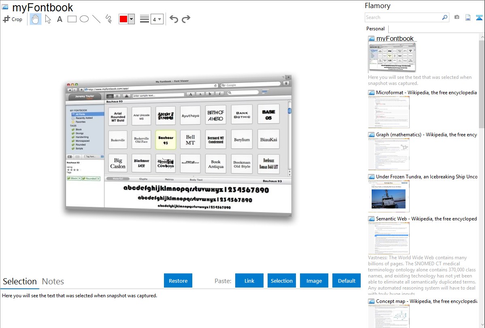Undo the last edit
485x328 pixels.
pyautogui.click(x=174, y=19)
